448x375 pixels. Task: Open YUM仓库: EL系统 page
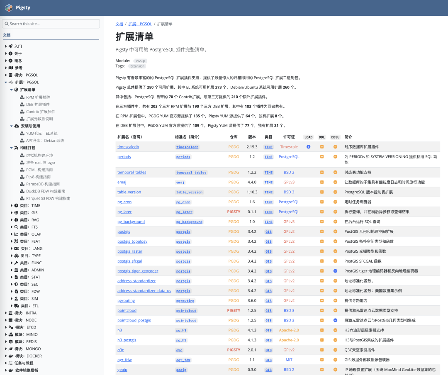(42, 133)
